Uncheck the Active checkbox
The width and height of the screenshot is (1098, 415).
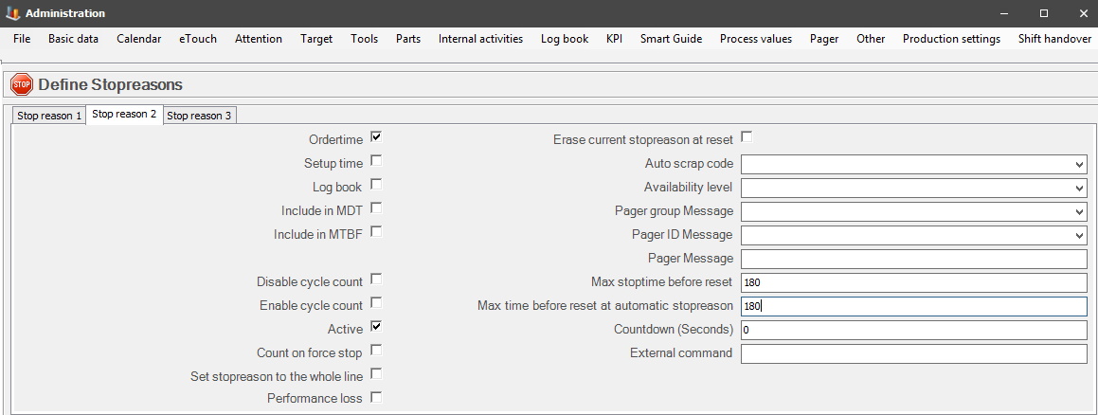coord(376,326)
